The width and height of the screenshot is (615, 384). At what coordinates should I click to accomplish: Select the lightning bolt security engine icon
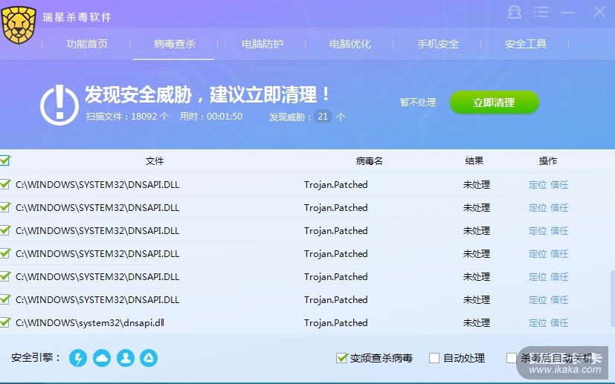78,358
